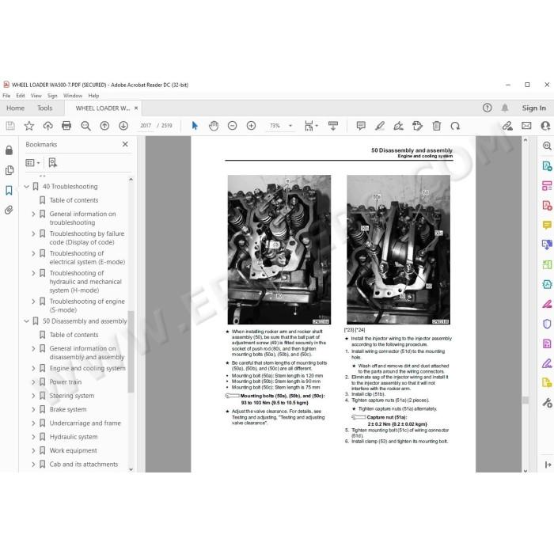Click the upload to cloud icon
554x554 pixels.
[47, 126]
